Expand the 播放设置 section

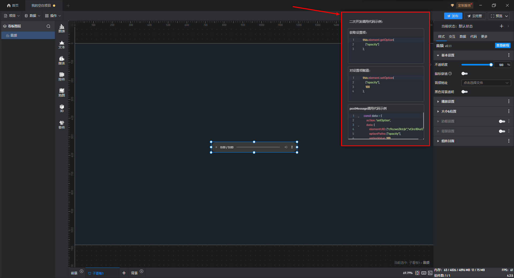448,102
